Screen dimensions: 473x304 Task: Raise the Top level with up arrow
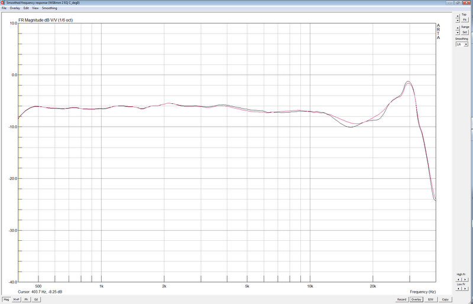pos(458,16)
